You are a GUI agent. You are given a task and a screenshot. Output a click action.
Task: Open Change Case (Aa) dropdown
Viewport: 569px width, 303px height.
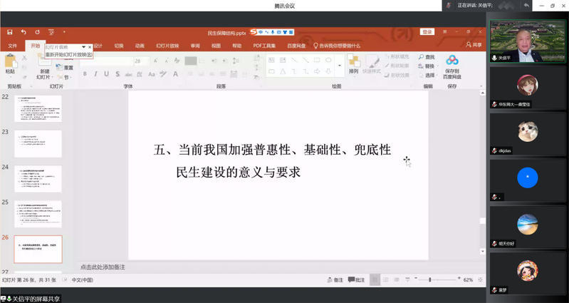152,74
